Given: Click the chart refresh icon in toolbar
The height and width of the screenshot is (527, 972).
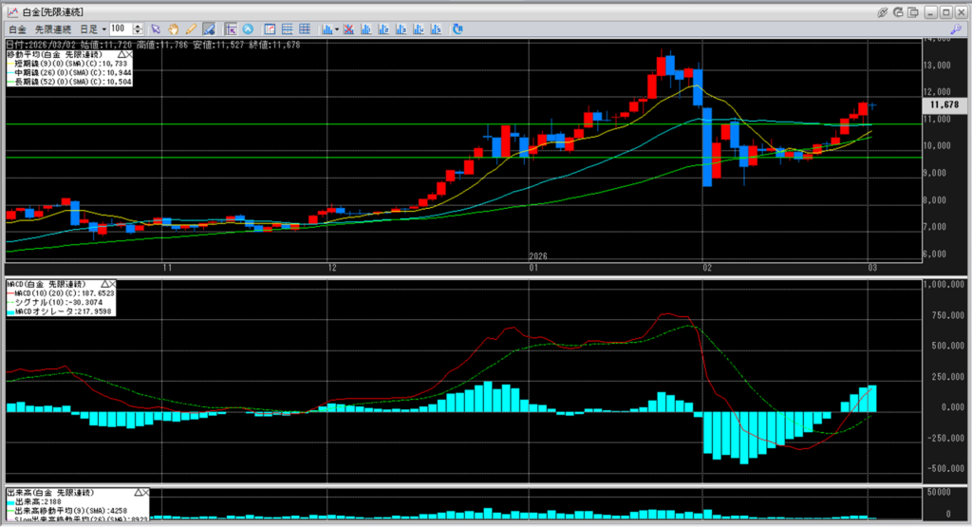Looking at the screenshot, I should point(458,28).
